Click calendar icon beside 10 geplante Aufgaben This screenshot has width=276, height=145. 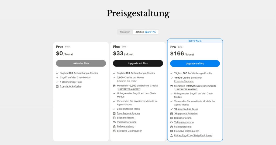point(171,114)
